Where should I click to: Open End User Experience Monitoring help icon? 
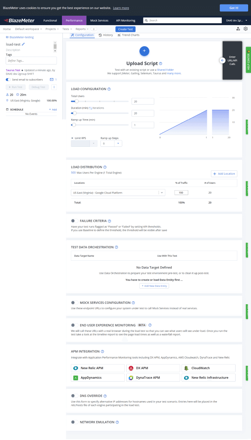pyautogui.click(x=150, y=325)
